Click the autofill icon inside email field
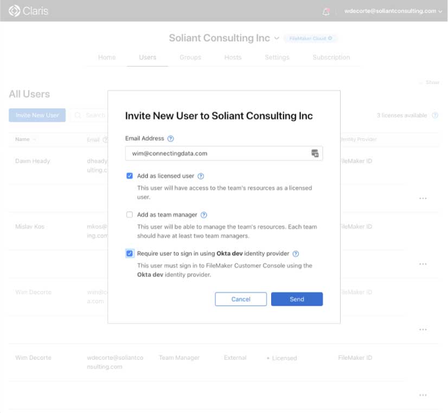The image size is (448, 413). point(315,153)
